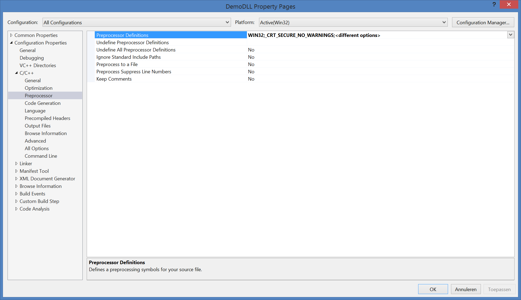Select the Debugging tree item
This screenshot has width=521, height=300.
pyautogui.click(x=32, y=58)
